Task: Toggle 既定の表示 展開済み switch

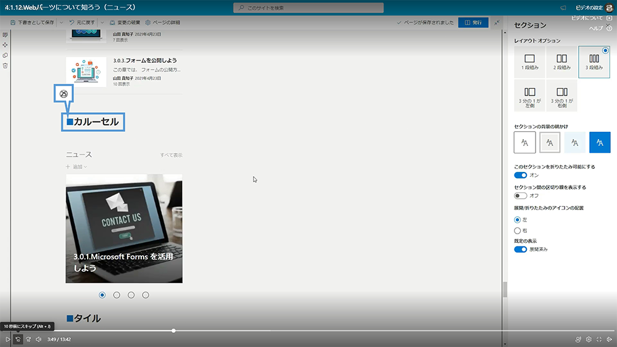Action: 520,250
